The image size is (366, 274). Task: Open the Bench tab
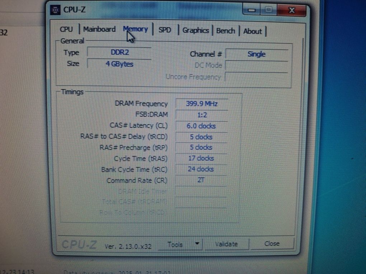point(225,31)
